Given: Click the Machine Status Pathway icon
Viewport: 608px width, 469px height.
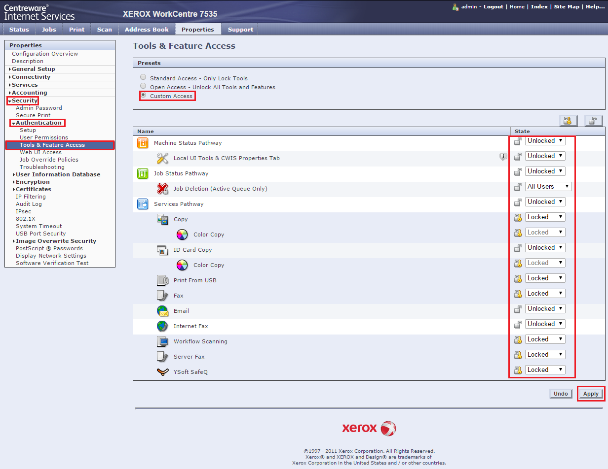Looking at the screenshot, I should (143, 143).
